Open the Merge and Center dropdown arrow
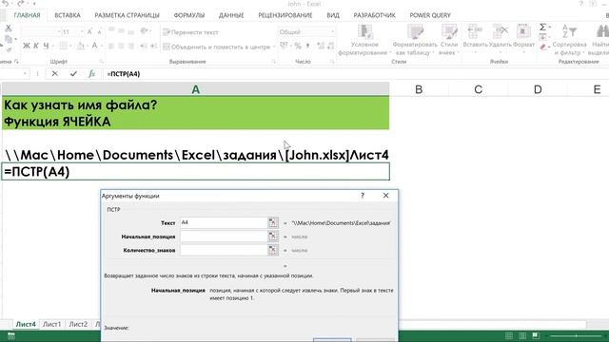This screenshot has width=609, height=342. pos(274,47)
